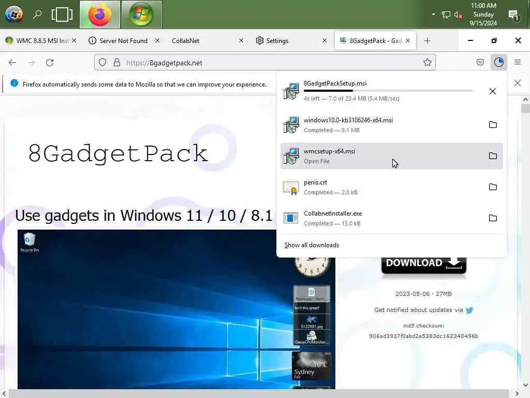530x398 pixels.
Task: Click the Windows desktop gadgets screenshot
Action: pyautogui.click(x=176, y=309)
